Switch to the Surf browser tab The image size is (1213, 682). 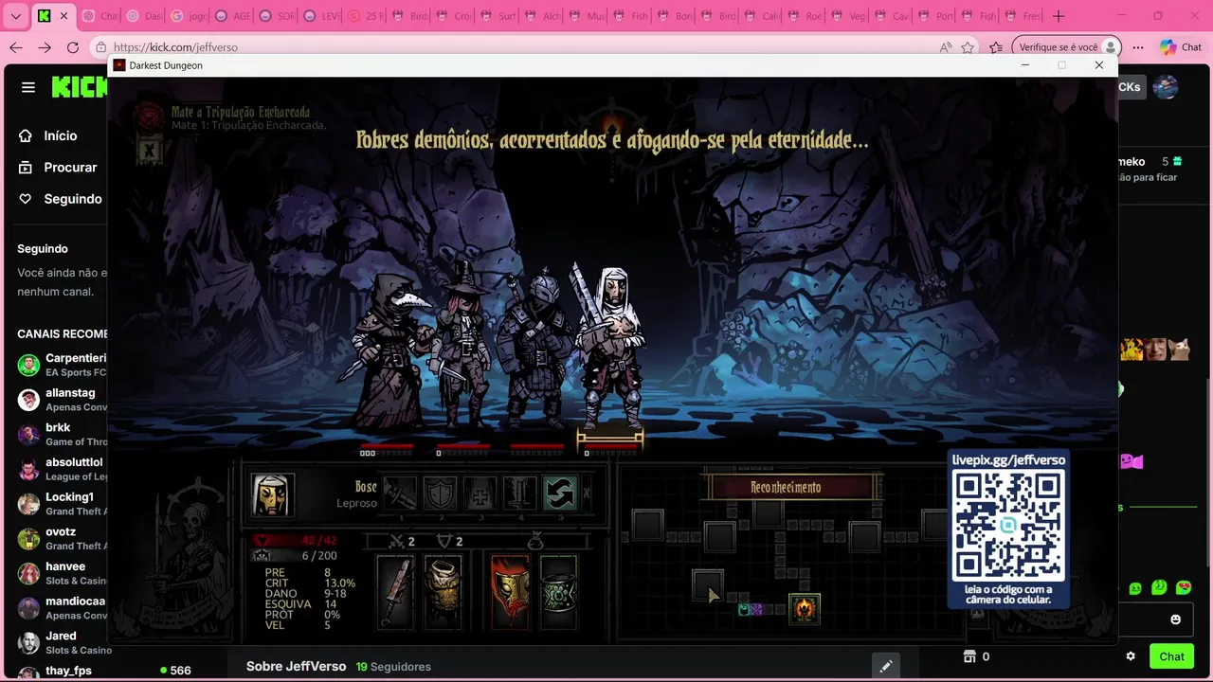498,16
